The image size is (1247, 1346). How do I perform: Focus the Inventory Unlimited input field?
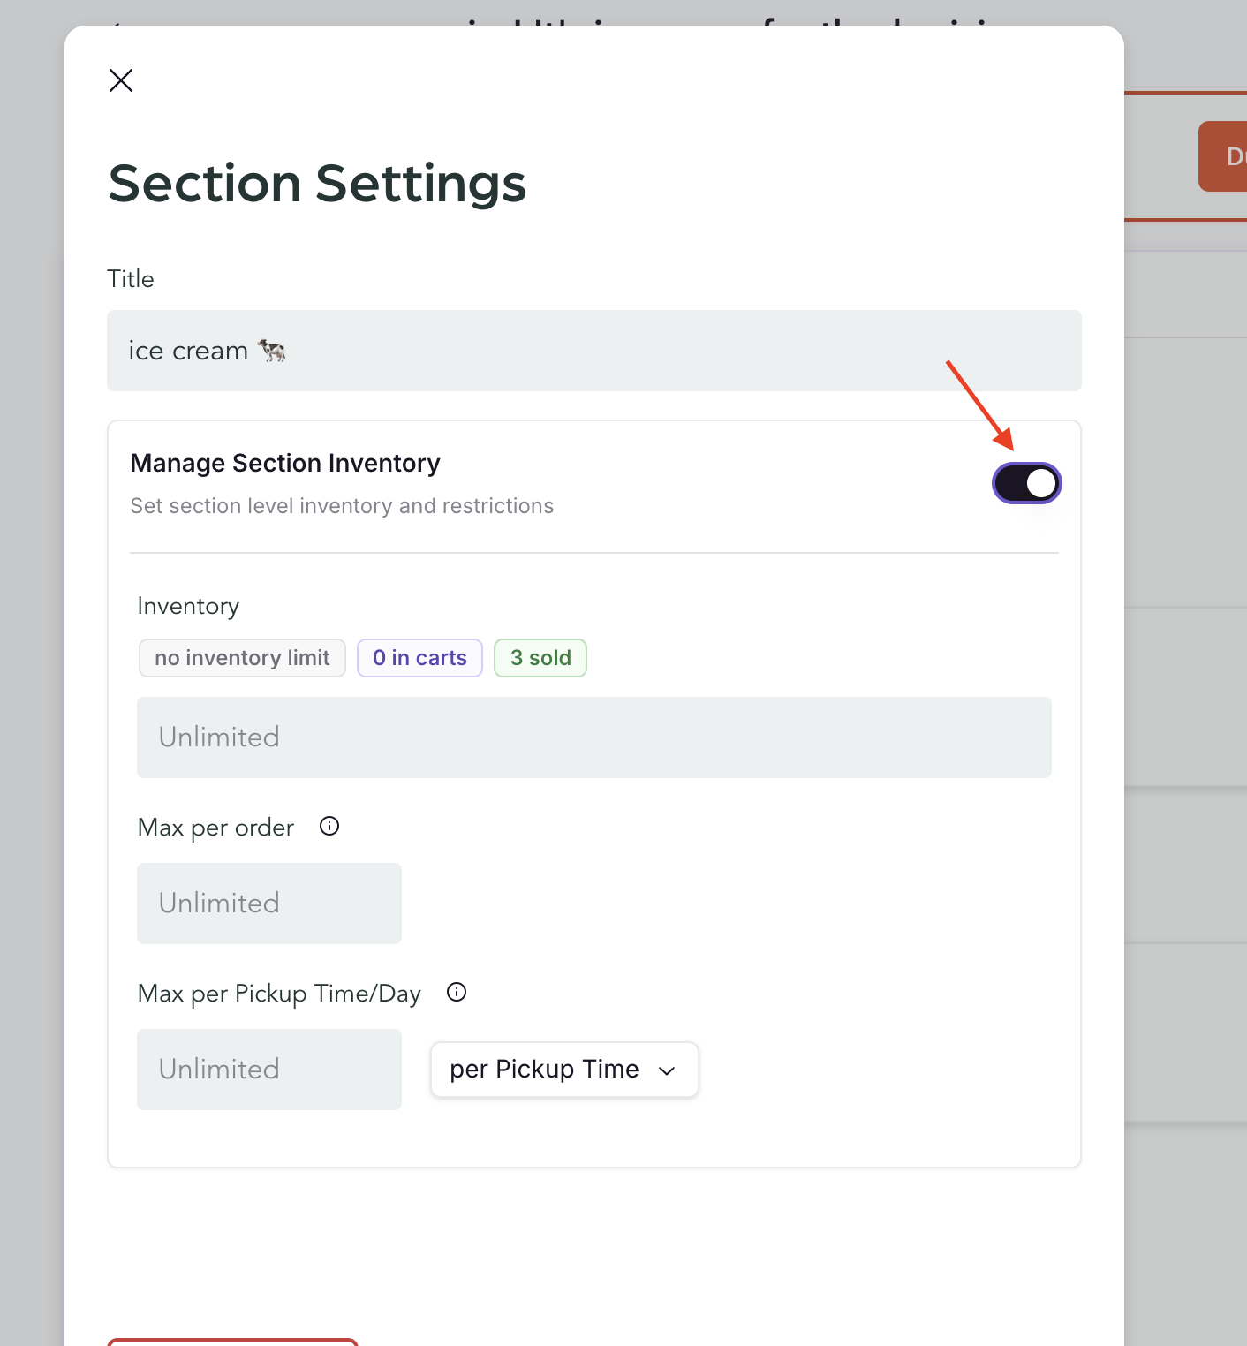coord(593,737)
